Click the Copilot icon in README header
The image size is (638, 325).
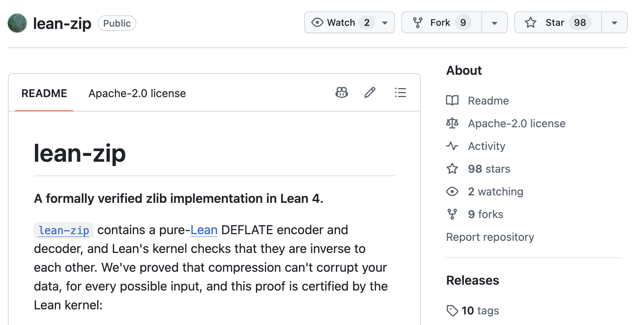click(x=342, y=92)
